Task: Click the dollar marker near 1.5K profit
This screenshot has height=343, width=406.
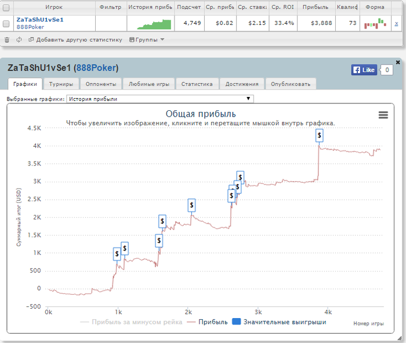Action: click(159, 241)
